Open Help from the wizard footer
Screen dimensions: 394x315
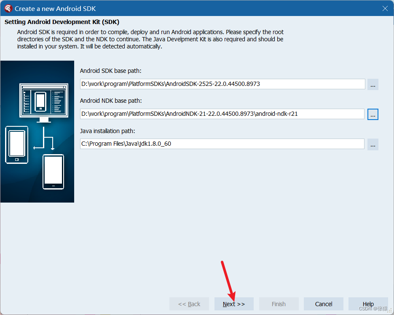click(x=368, y=304)
